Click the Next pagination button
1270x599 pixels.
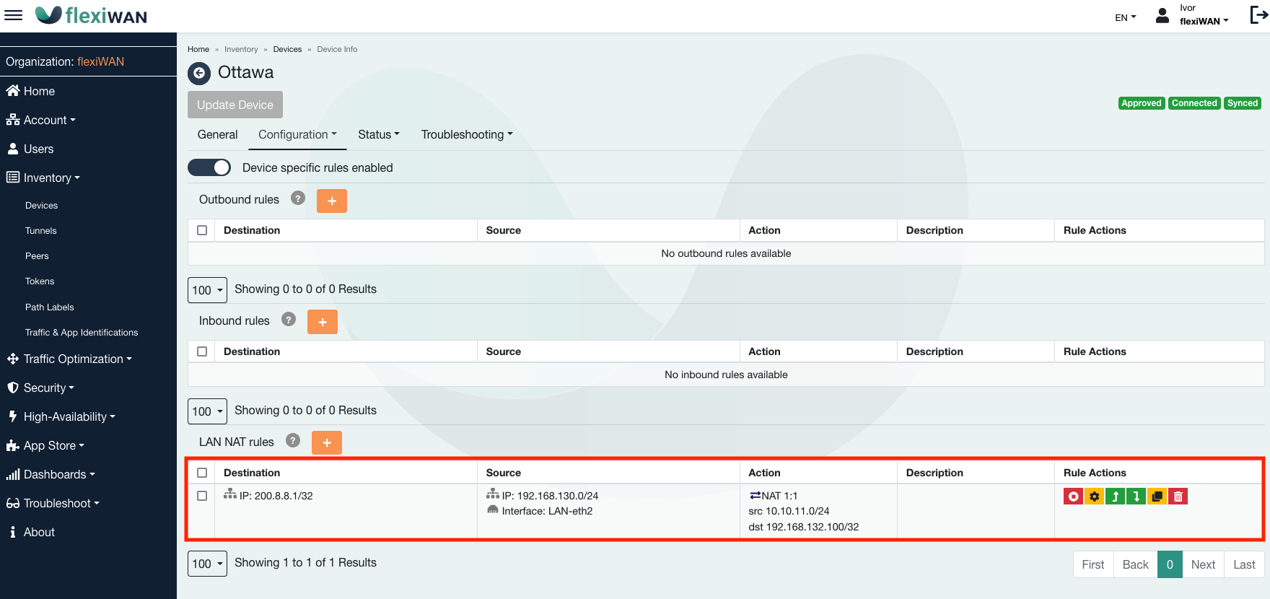1202,564
